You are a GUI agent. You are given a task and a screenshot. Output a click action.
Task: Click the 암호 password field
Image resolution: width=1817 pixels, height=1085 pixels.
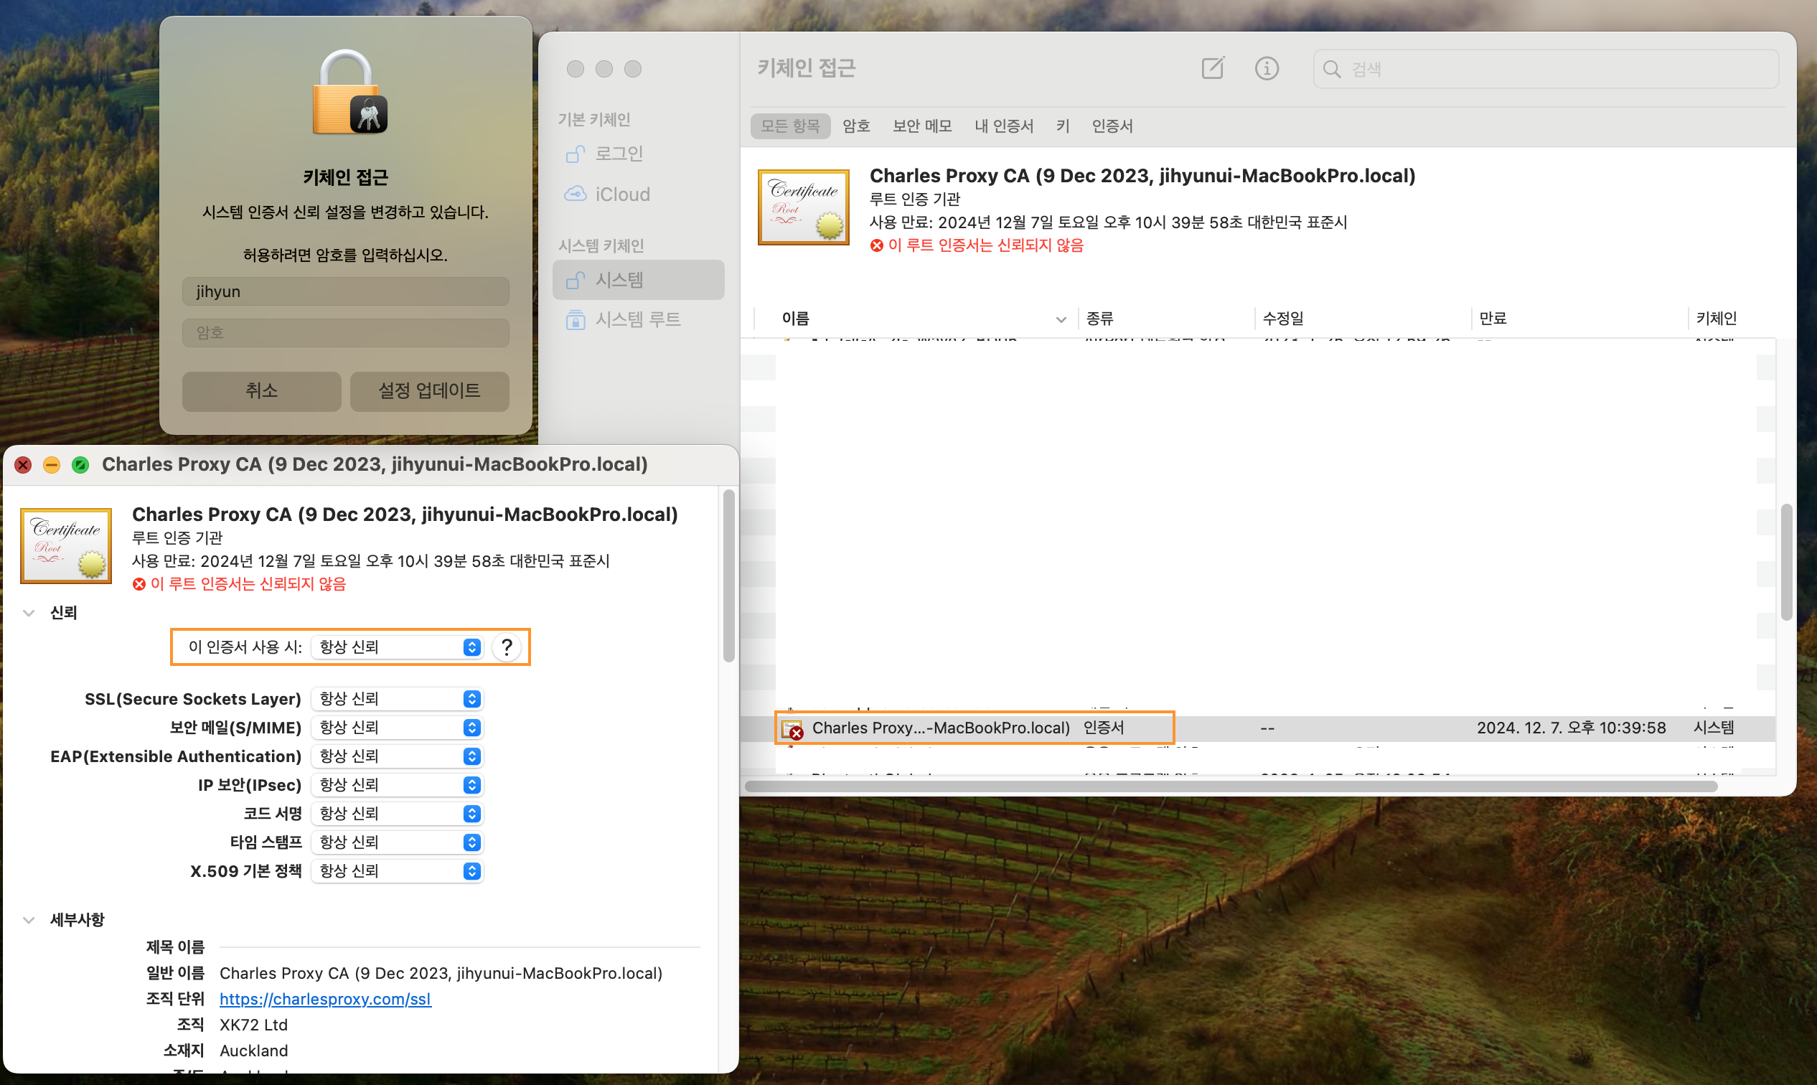345,333
